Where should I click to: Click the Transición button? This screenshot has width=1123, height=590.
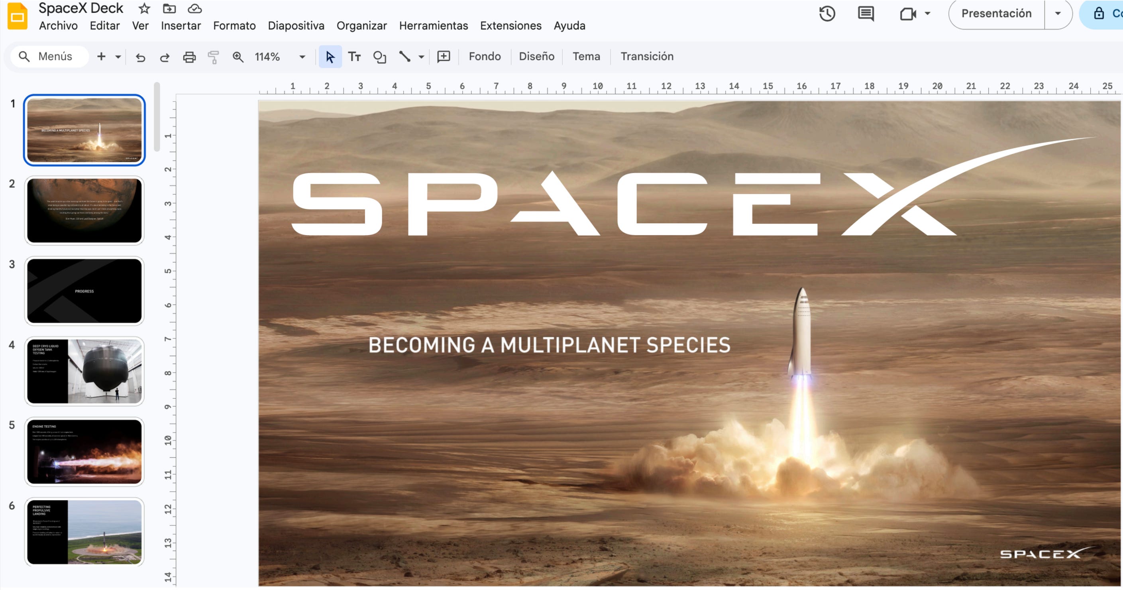coord(646,56)
